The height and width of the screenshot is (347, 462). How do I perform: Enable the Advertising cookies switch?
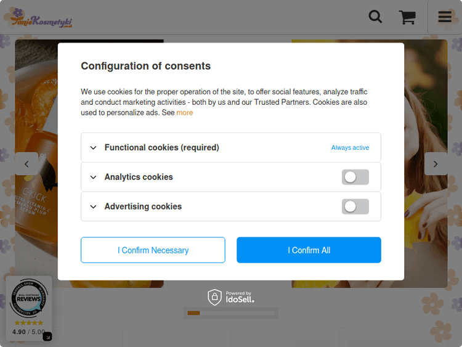[x=355, y=206]
